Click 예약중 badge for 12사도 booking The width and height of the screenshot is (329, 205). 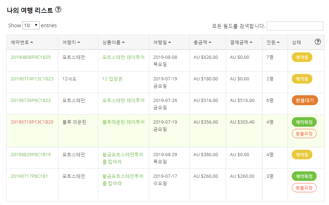pos(302,79)
